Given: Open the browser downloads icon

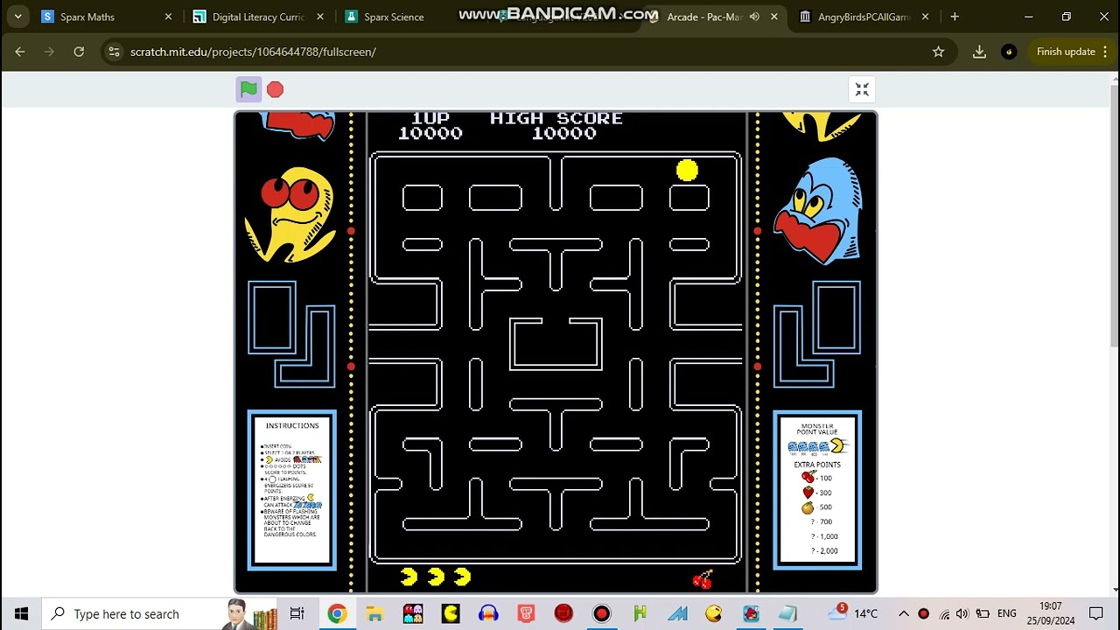Looking at the screenshot, I should pyautogui.click(x=979, y=52).
